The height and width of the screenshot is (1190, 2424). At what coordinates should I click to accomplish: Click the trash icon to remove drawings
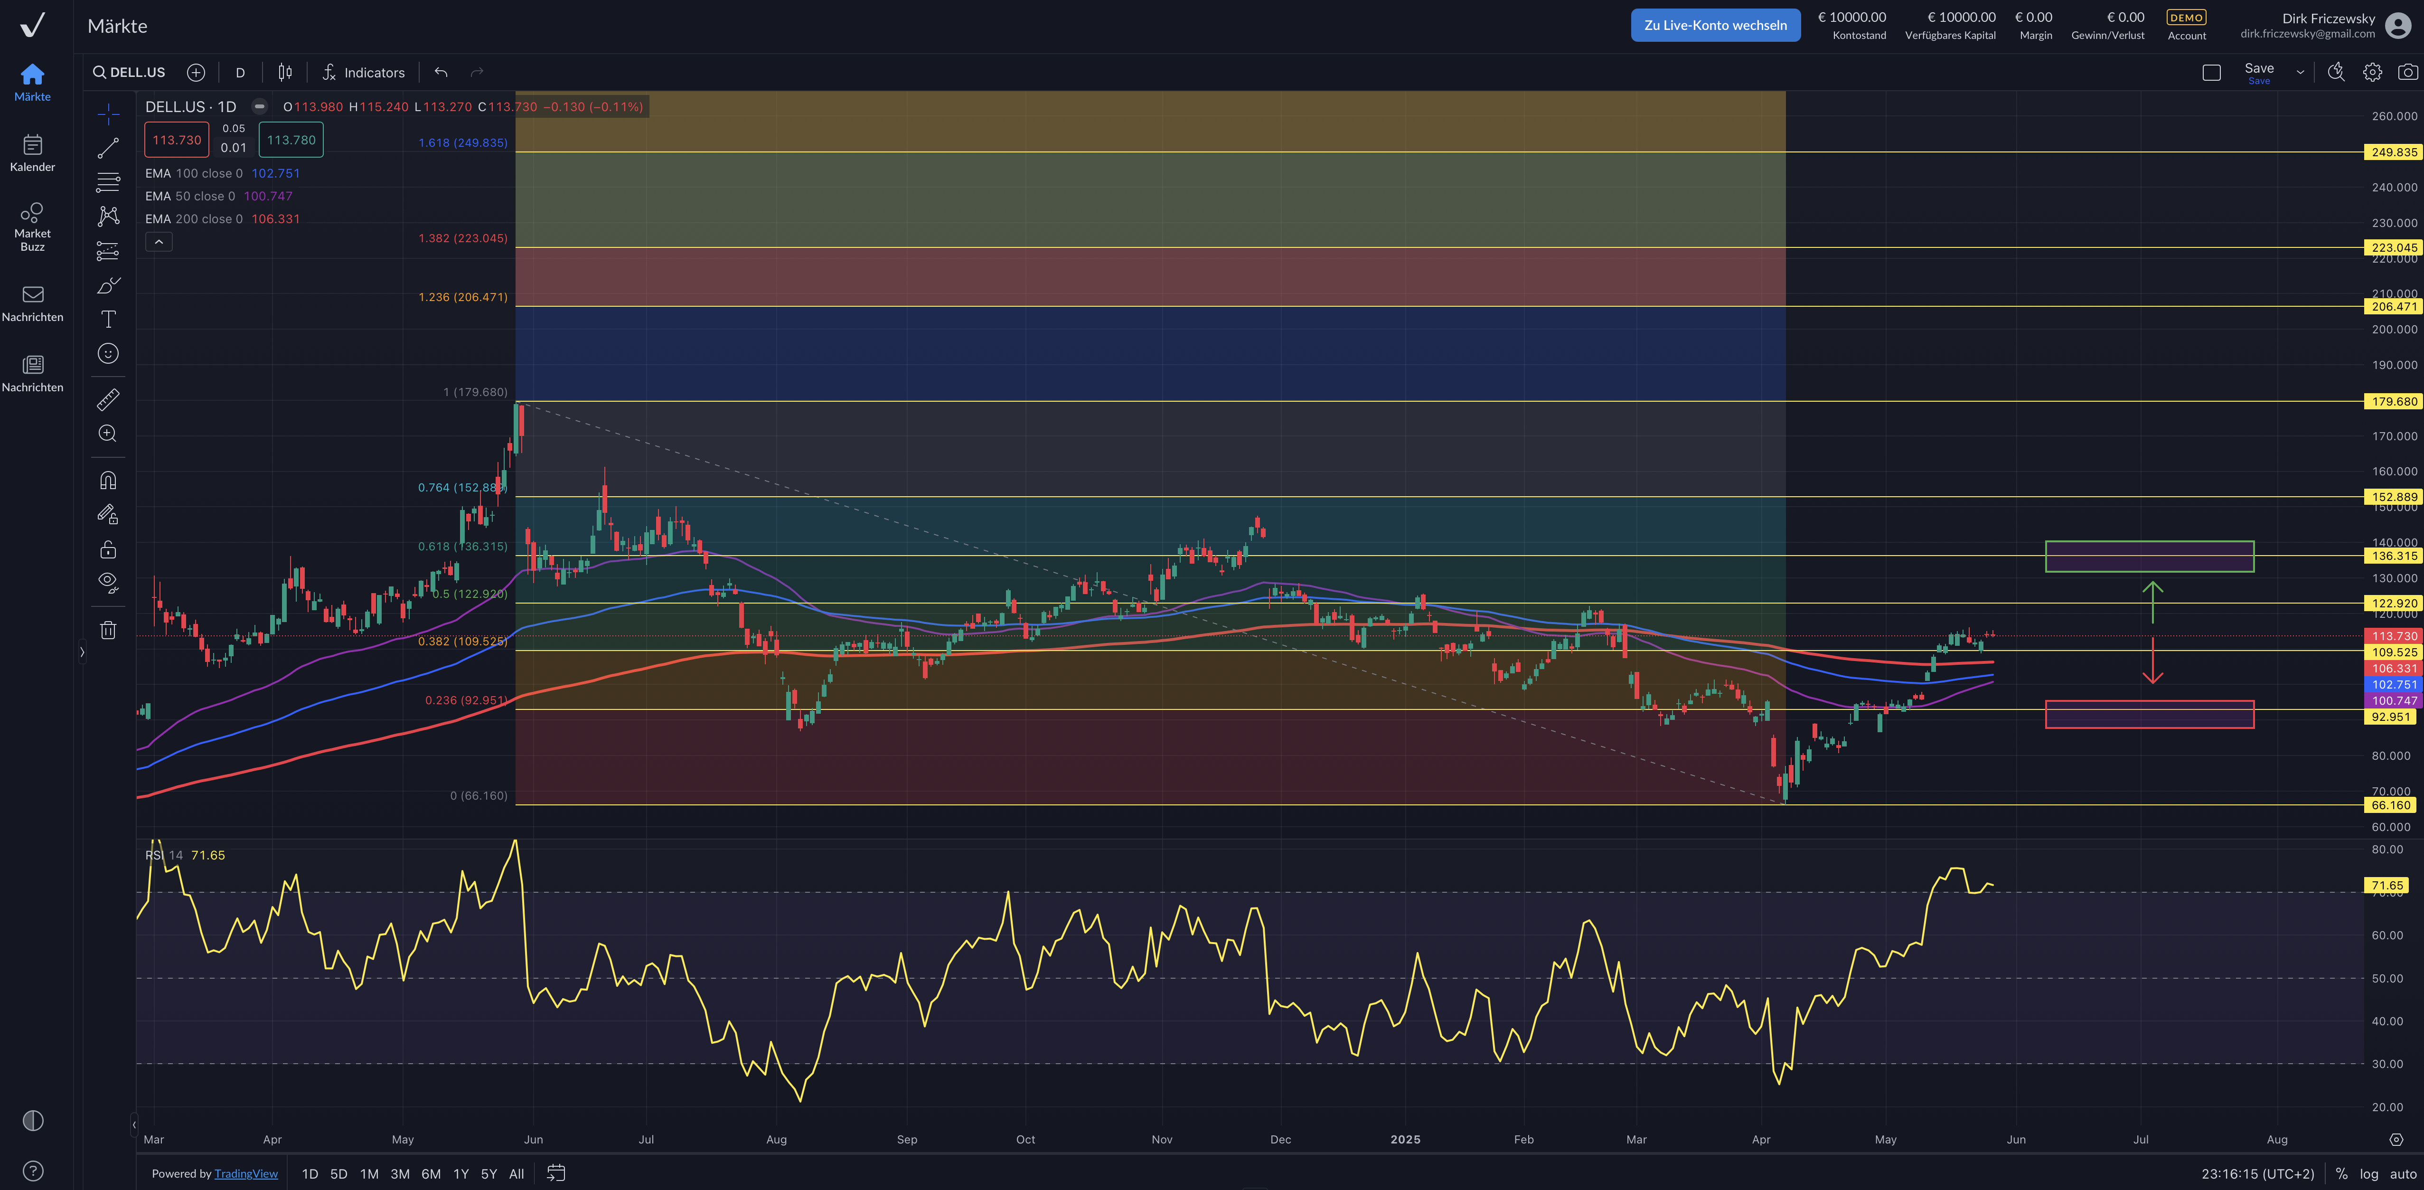108,630
